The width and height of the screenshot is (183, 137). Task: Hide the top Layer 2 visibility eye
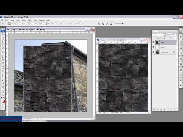pyautogui.click(x=154, y=42)
